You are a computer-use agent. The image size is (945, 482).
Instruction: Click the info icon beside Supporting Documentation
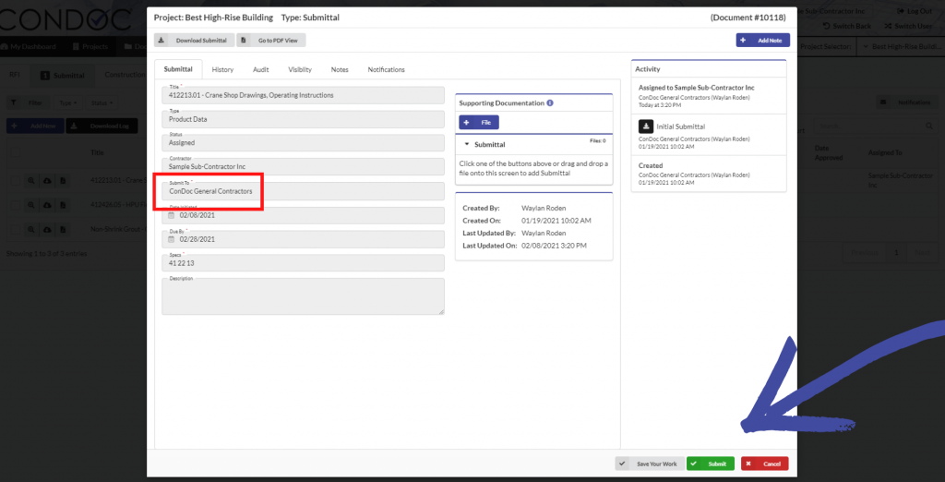point(550,103)
